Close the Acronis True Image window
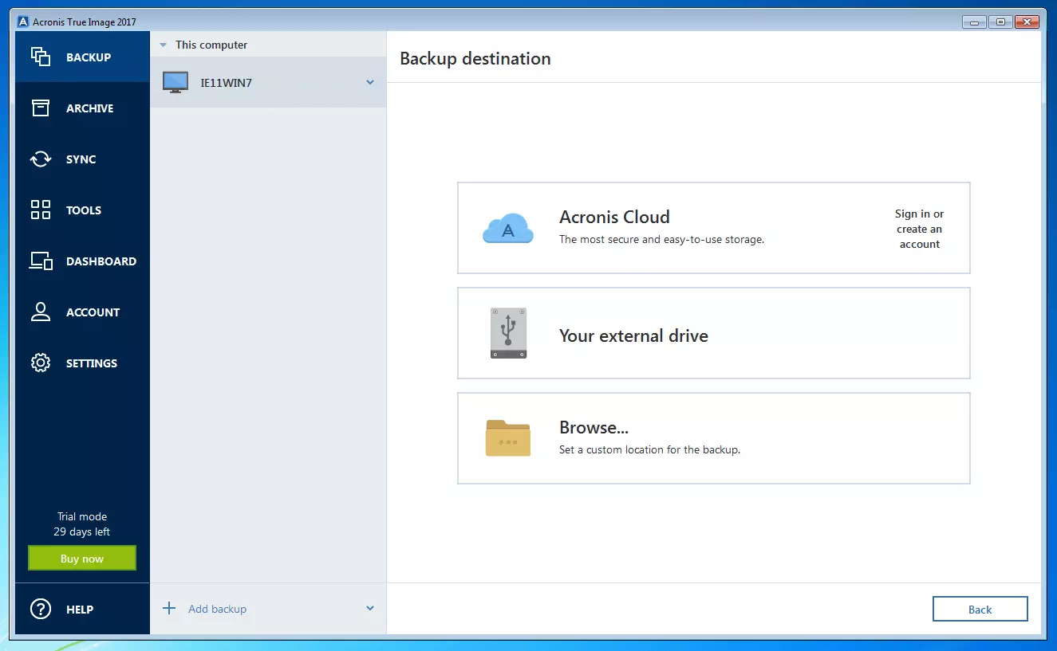Viewport: 1057px width, 651px height. [1028, 22]
